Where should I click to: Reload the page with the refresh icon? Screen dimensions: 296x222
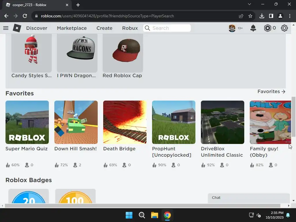[25, 16]
